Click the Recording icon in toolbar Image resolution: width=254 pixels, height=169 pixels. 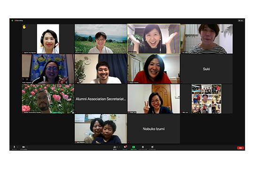pos(143,147)
